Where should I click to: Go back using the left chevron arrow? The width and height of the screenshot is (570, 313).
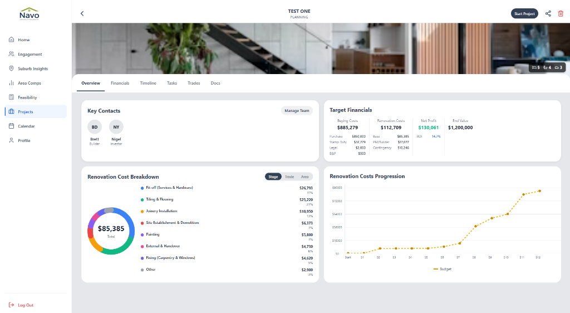(82, 13)
